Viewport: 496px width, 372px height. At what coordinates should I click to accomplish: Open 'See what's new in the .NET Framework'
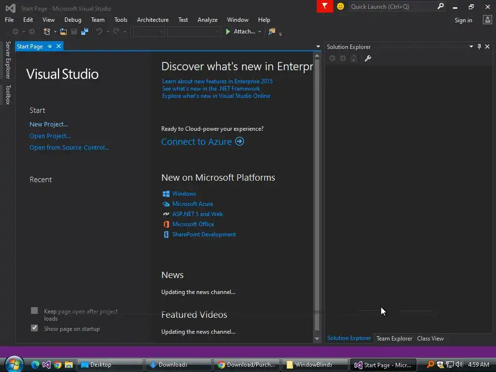click(x=211, y=89)
